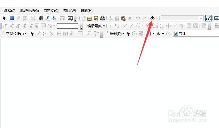Open the Find binoculars tool

(x=41, y=18)
